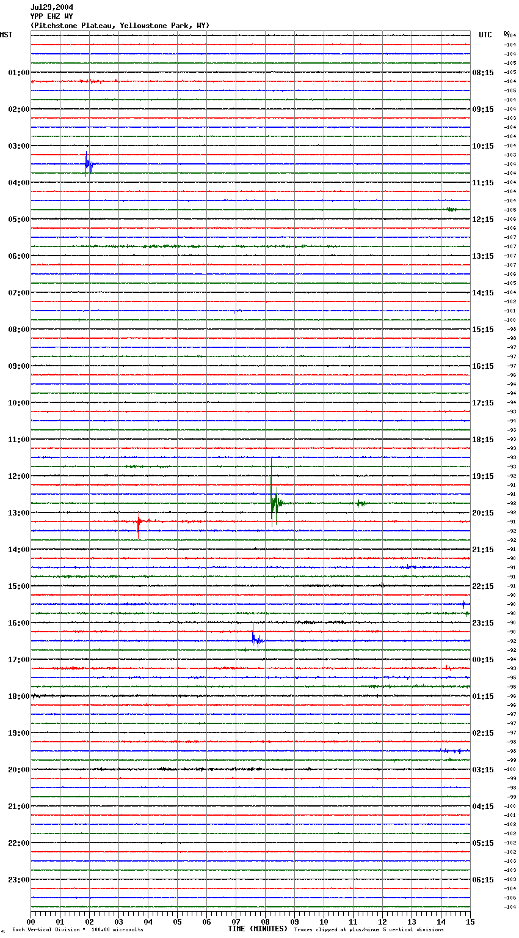519x938 pixels.
Task: Click the traces clipped footnote text
Action: point(369,929)
